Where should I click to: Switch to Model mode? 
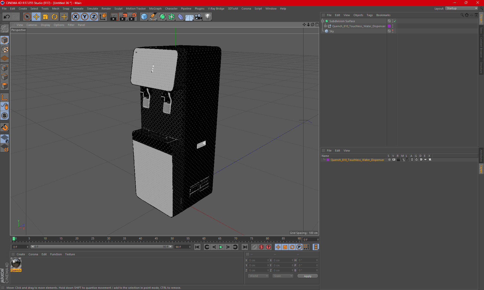[x=5, y=40]
